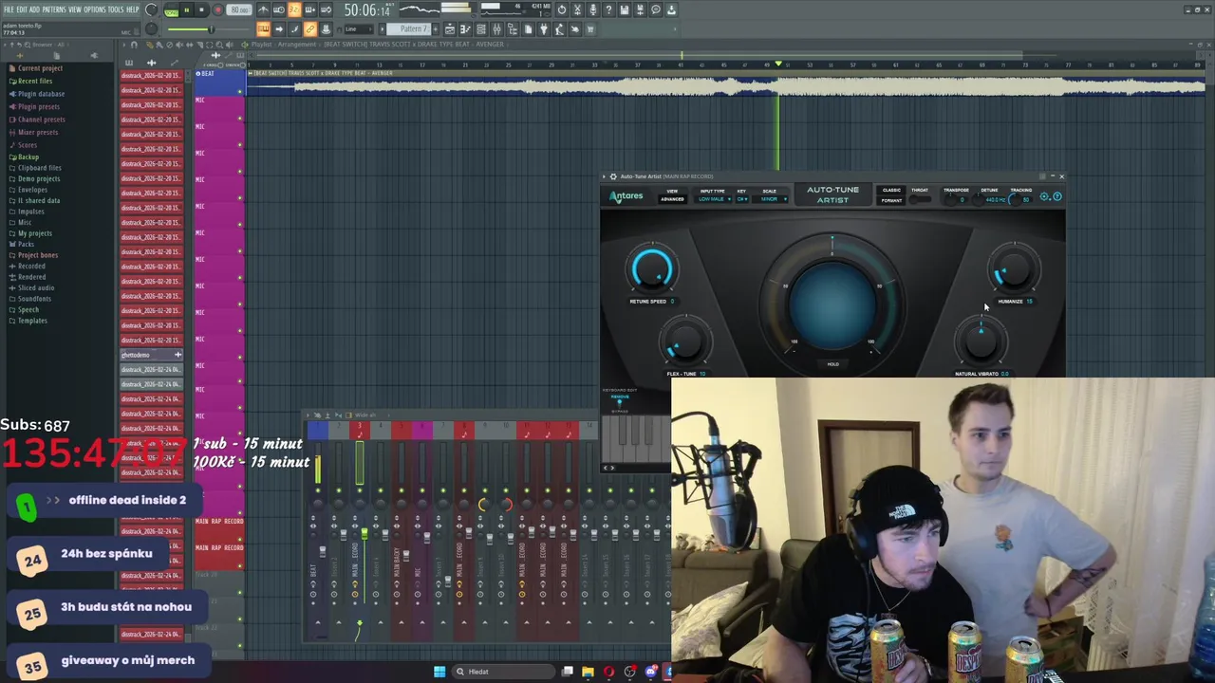Viewport: 1215px width, 683px height.
Task: Expand Recent files in the browser
Action: (x=35, y=81)
